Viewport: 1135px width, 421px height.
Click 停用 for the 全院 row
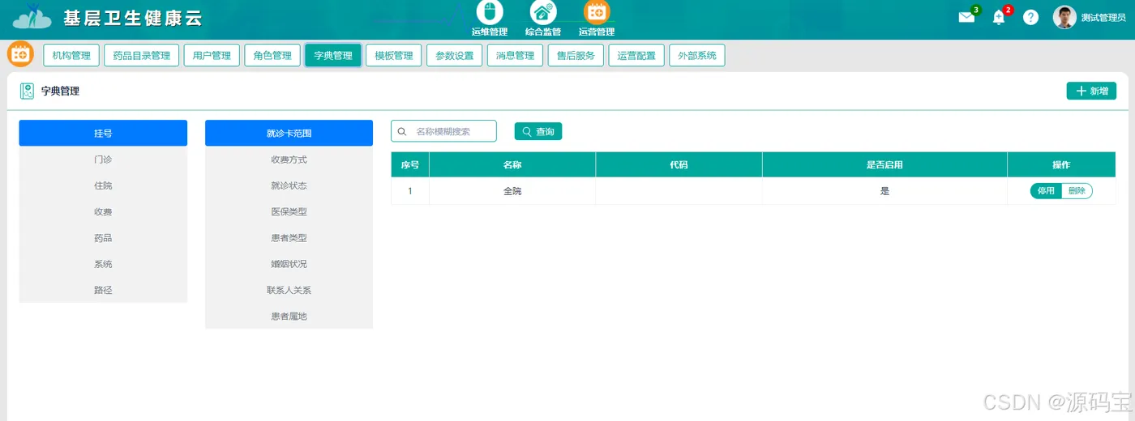1046,191
